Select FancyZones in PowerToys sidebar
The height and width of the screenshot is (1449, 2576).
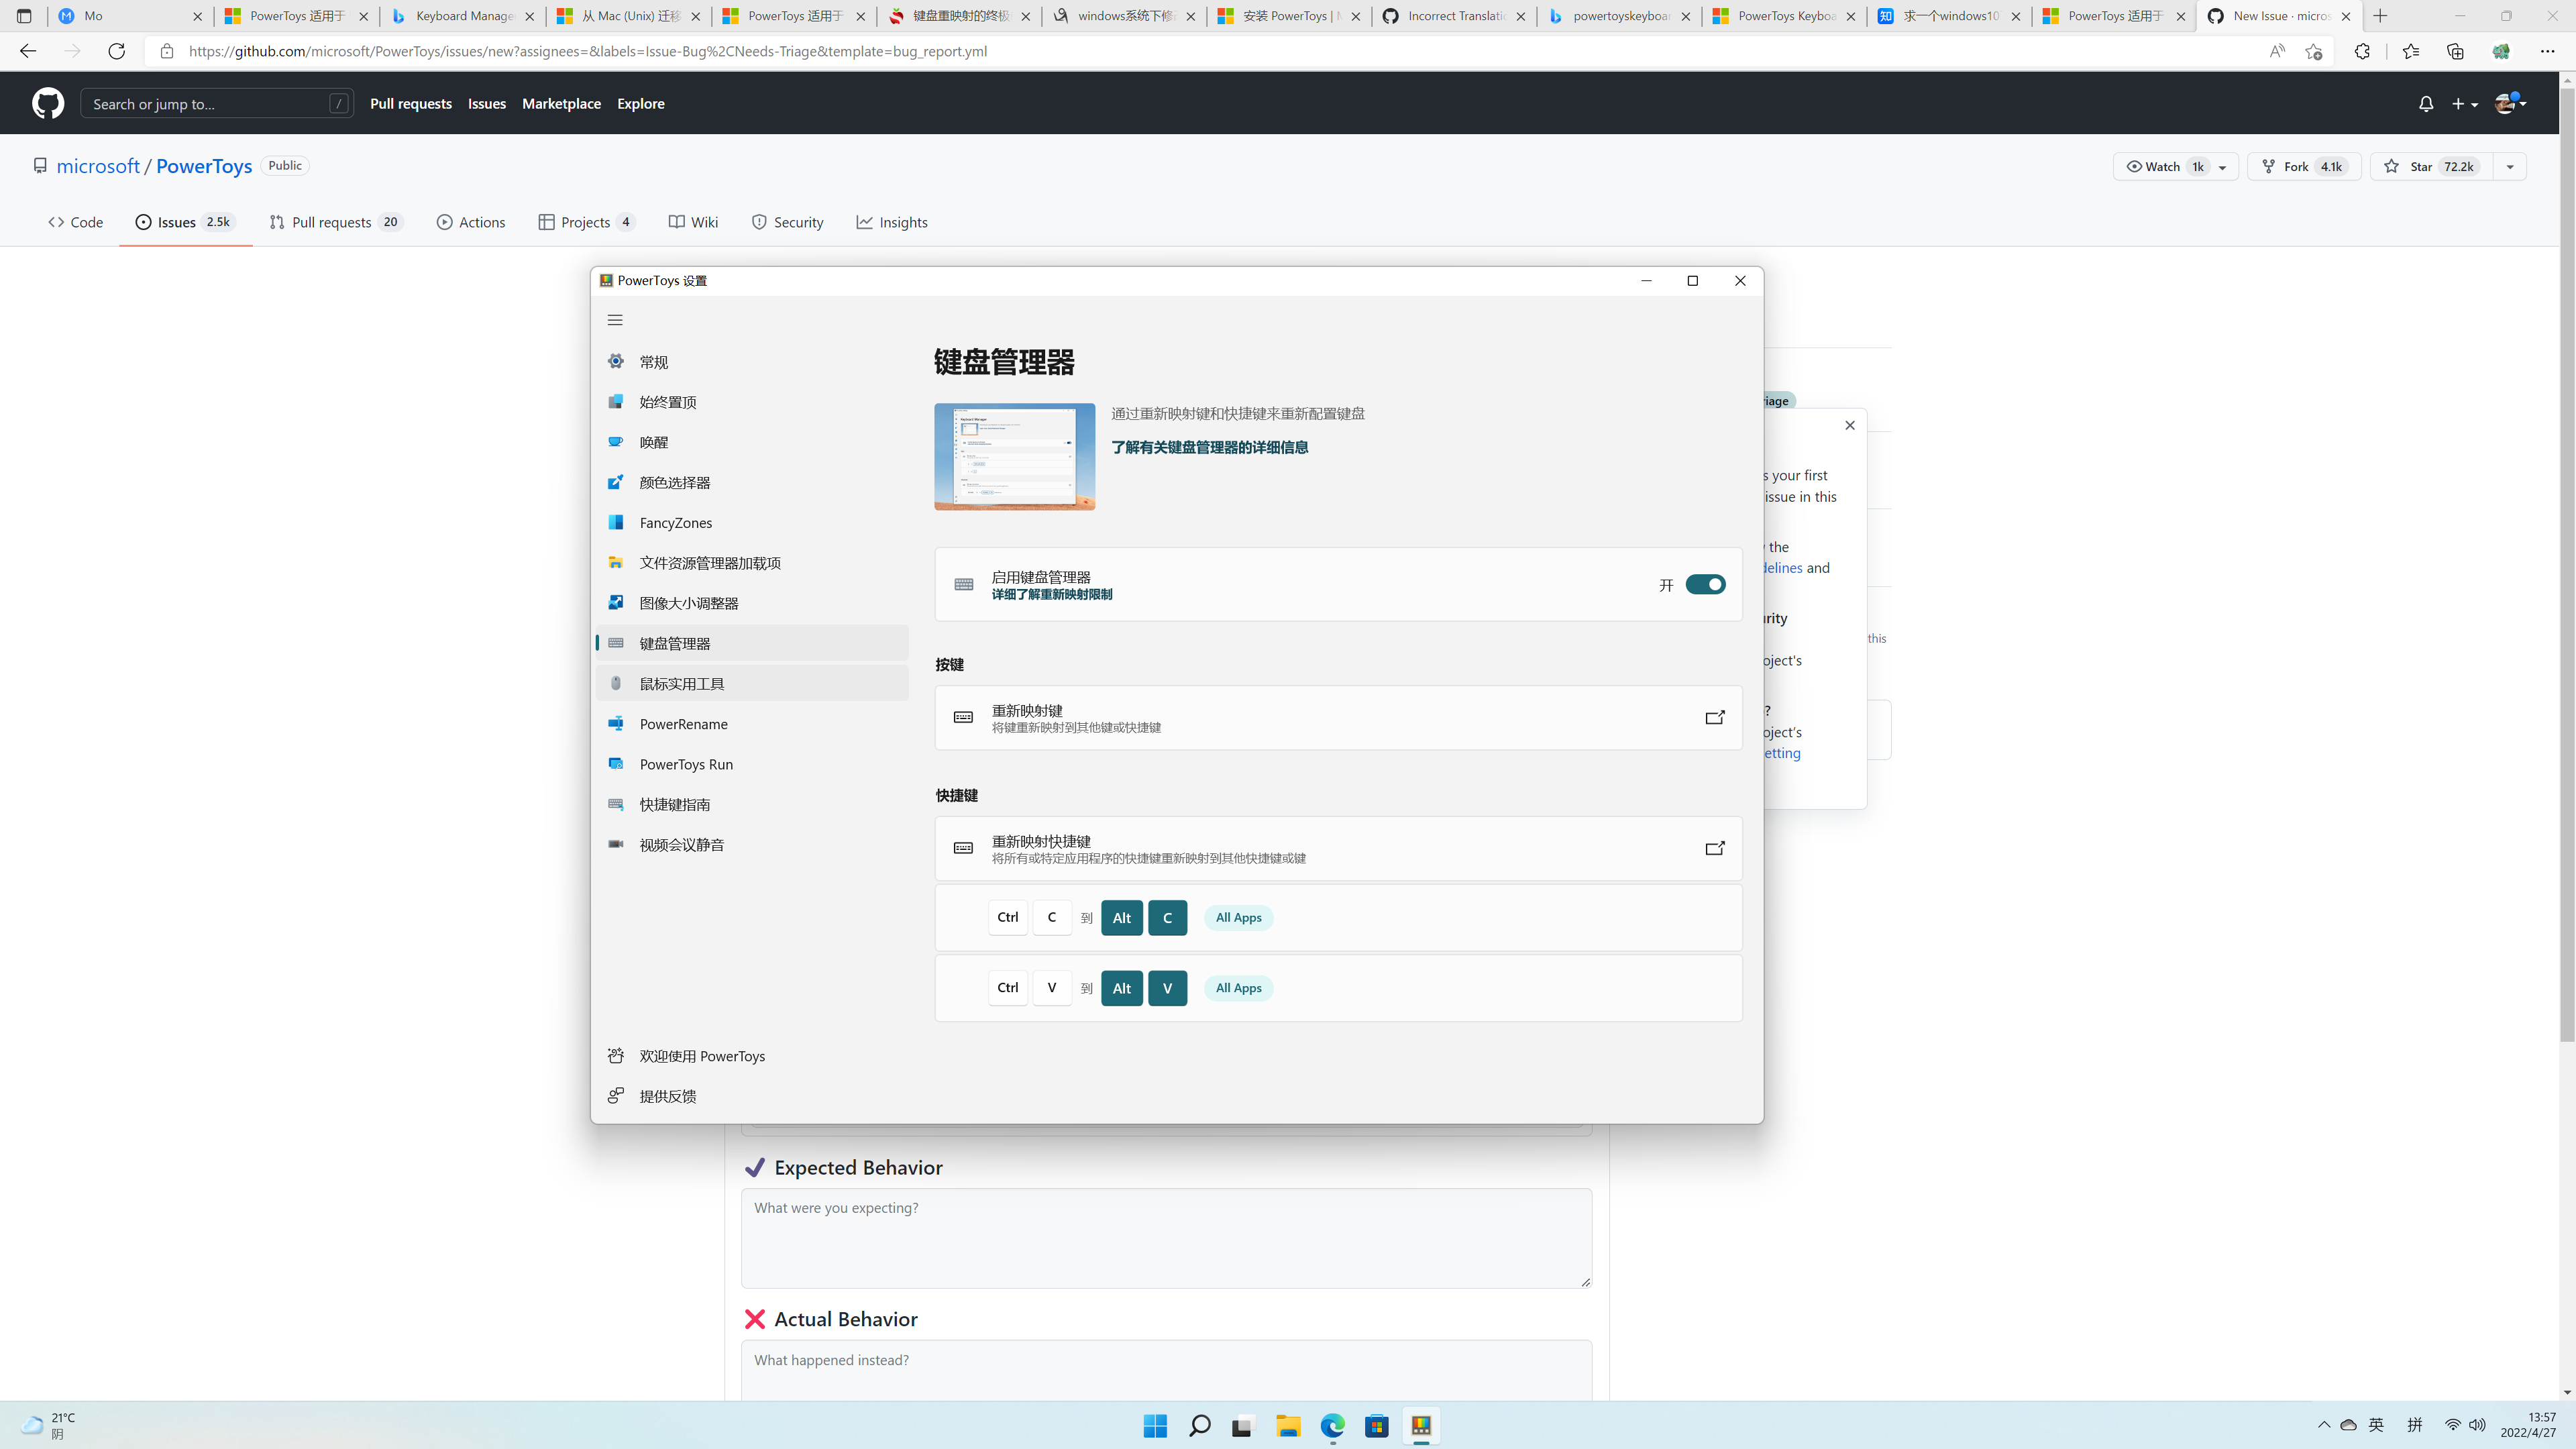point(752,523)
